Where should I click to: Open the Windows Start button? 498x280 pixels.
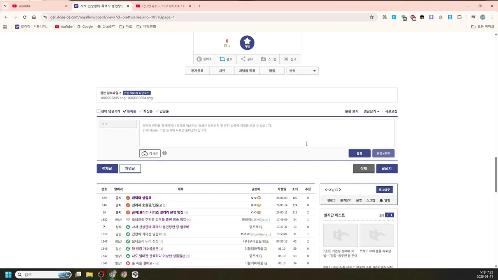tap(8, 275)
